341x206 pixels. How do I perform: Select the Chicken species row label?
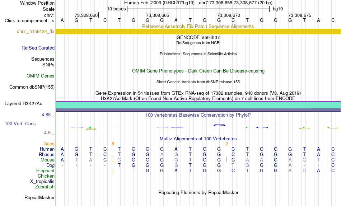pyautogui.click(x=46, y=176)
